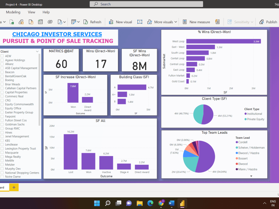Click the Quick measure lightning icon
Screen dimensions: 279x209
(217, 22)
